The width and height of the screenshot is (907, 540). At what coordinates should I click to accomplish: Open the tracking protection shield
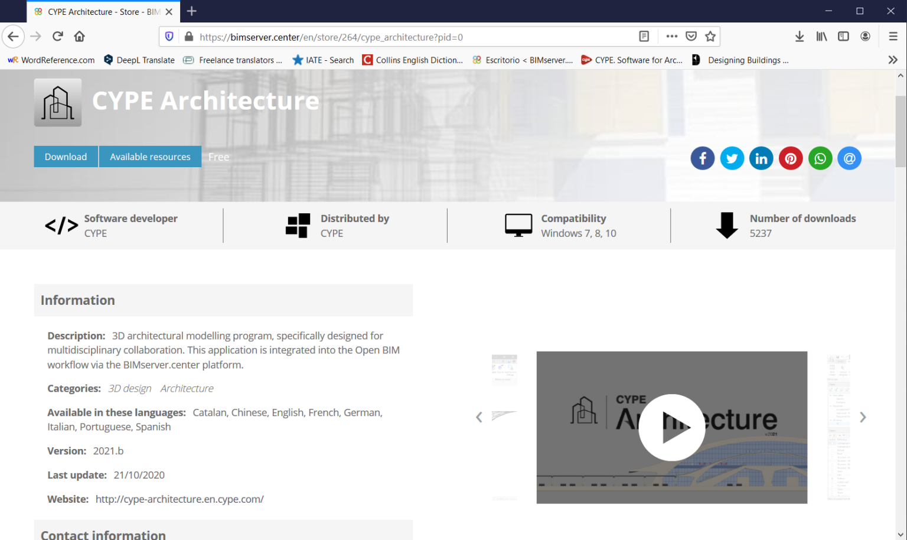pyautogui.click(x=169, y=36)
